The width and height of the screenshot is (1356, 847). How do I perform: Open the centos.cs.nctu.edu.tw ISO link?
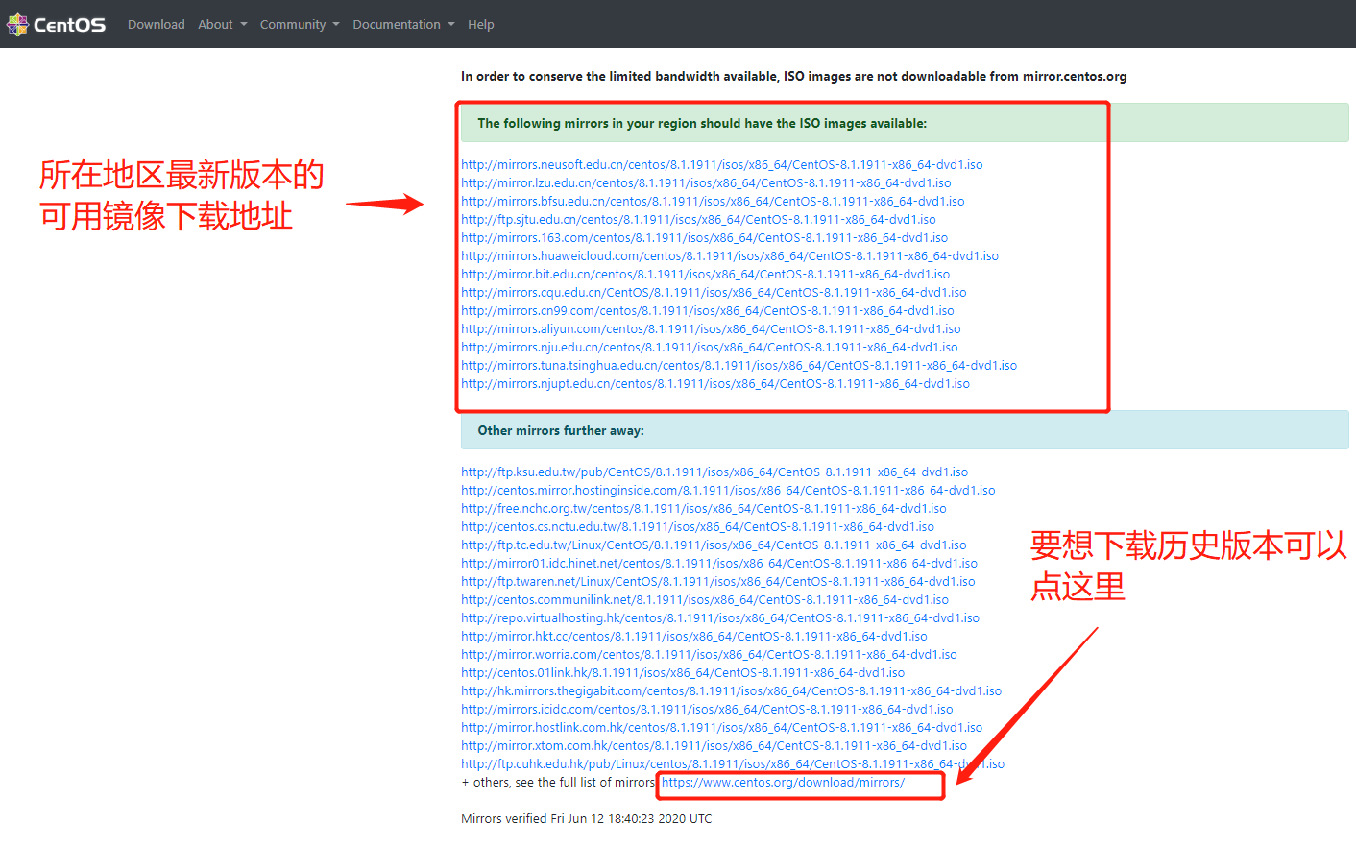click(x=697, y=527)
